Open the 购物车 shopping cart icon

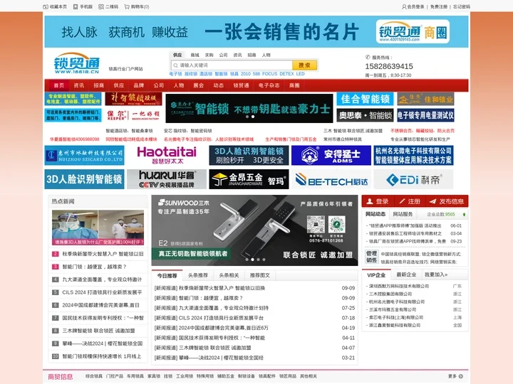point(127,6)
